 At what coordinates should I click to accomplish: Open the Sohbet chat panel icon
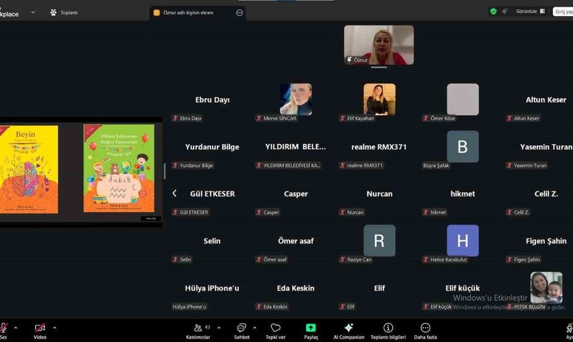[241, 328]
